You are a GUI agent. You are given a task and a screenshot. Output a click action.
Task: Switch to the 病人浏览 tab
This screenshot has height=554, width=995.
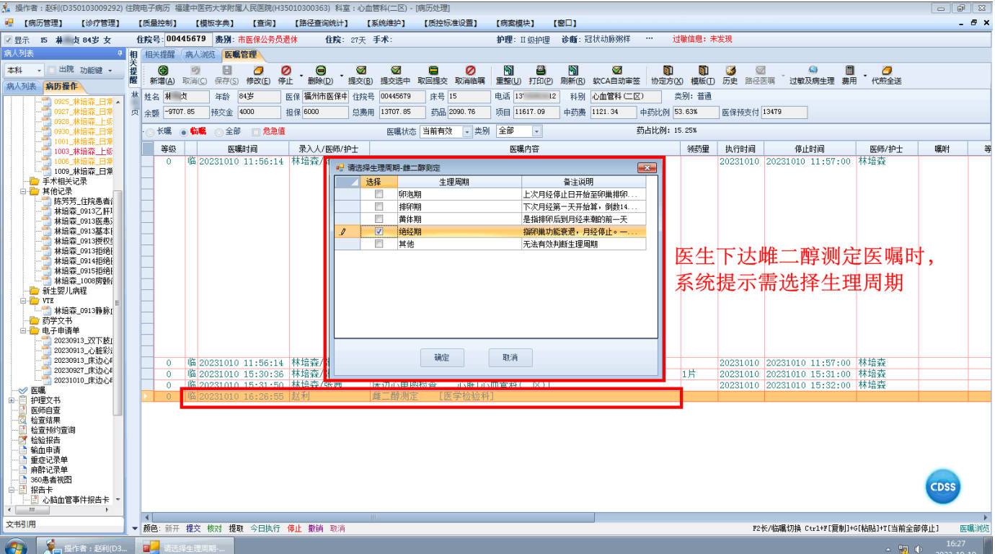coord(200,54)
